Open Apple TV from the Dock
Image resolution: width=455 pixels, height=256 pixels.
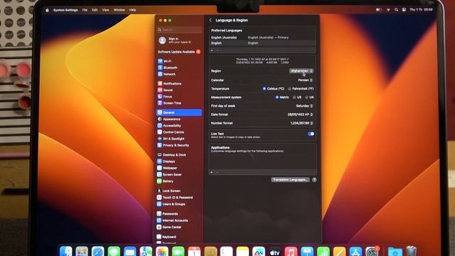click(274, 252)
